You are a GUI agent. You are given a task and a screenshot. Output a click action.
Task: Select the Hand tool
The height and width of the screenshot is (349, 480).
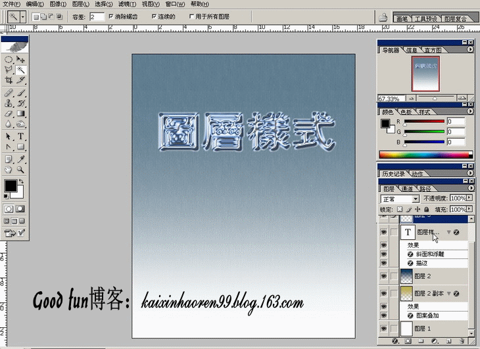9,170
